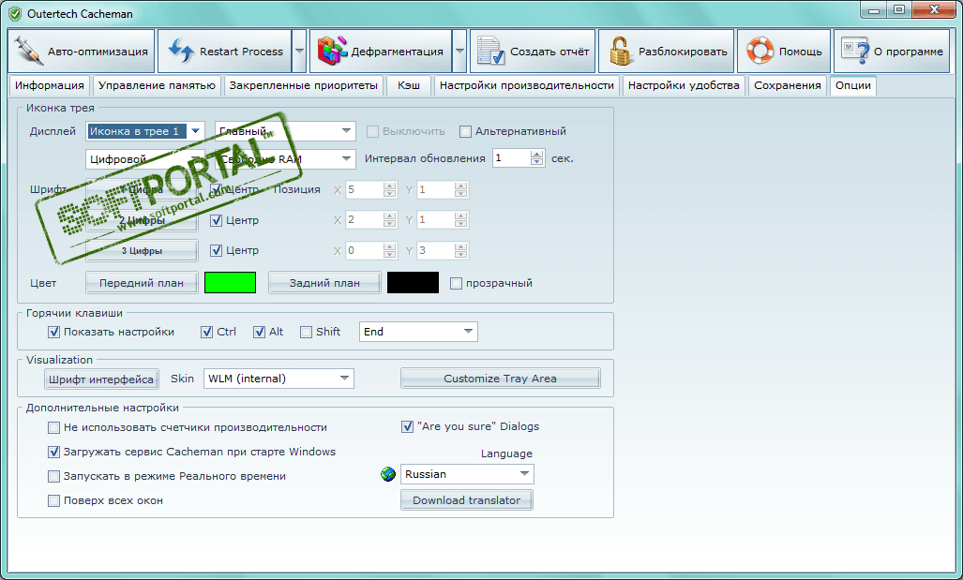Image resolution: width=963 pixels, height=580 pixels.
Task: Click the Дефрагментация colored blocks icon
Action: [x=332, y=51]
